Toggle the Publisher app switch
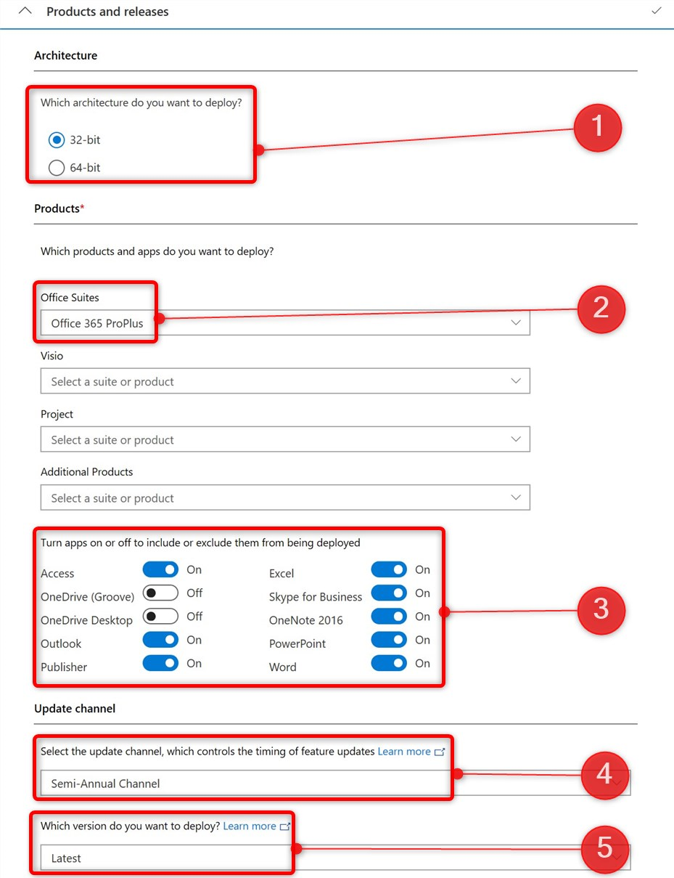 pyautogui.click(x=160, y=663)
